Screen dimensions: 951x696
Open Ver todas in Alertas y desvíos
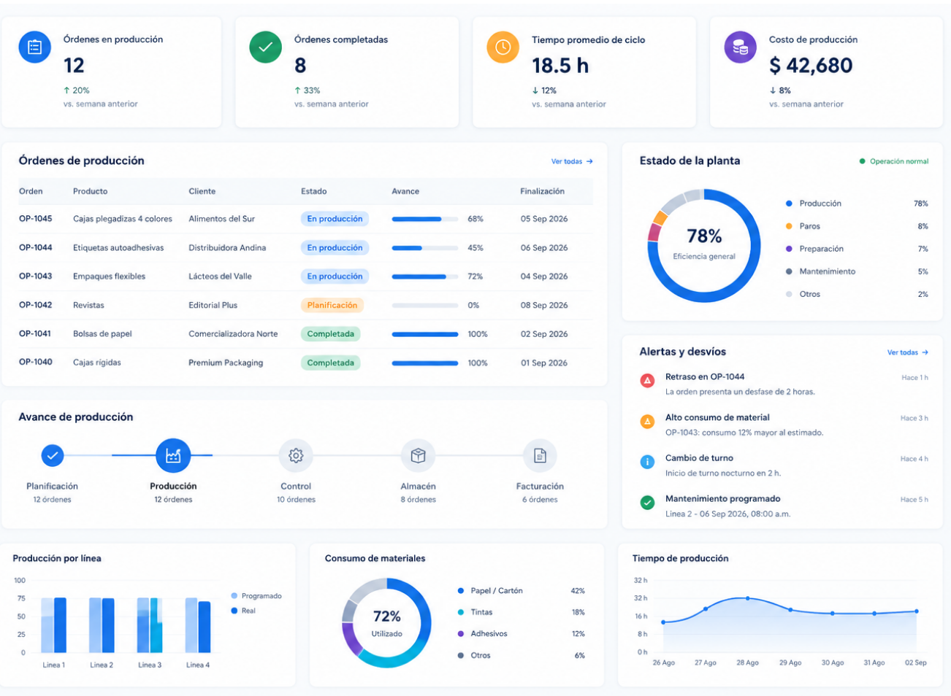[x=908, y=352]
